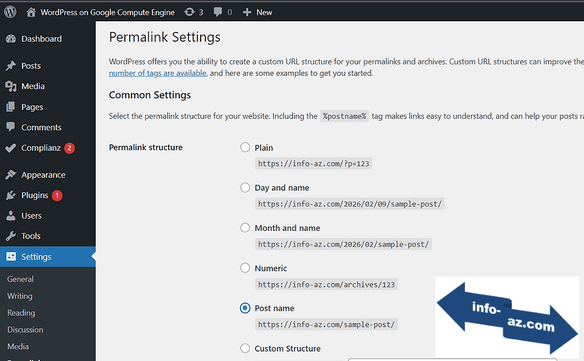The width and height of the screenshot is (584, 361).
Task: Open the Posts pin icon
Action: 11,66
